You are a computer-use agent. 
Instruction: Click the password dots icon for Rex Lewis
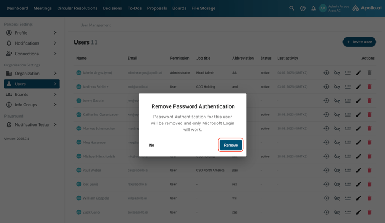tap(348, 185)
